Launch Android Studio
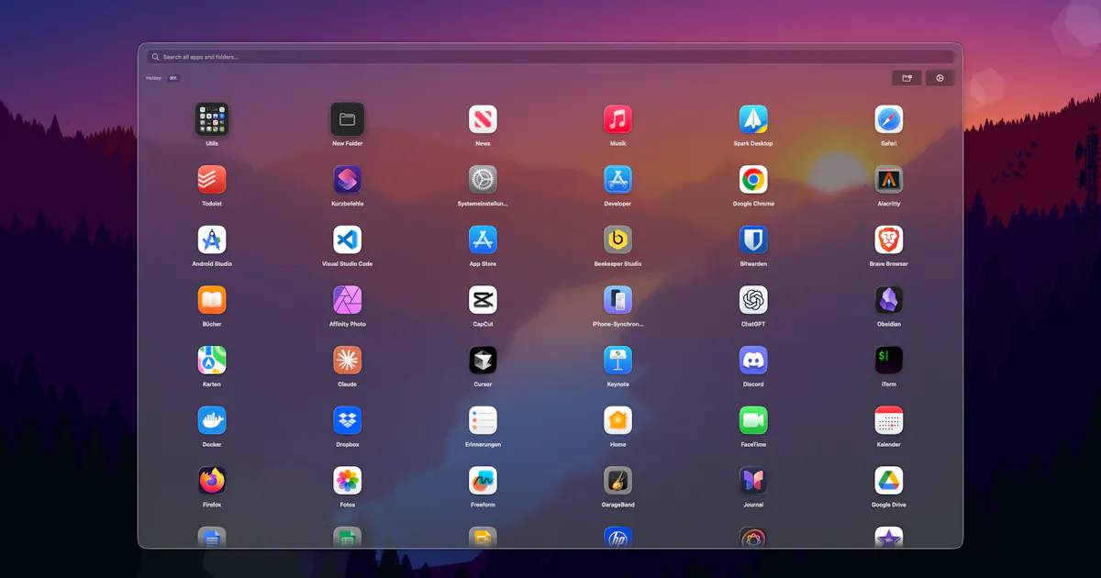1101x578 pixels. coord(212,239)
